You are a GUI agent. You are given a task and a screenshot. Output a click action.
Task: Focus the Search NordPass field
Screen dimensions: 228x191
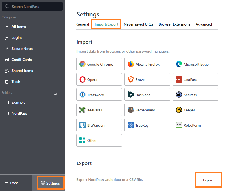pyautogui.click(x=32, y=6)
